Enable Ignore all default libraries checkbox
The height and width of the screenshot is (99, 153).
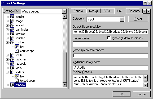109,38
